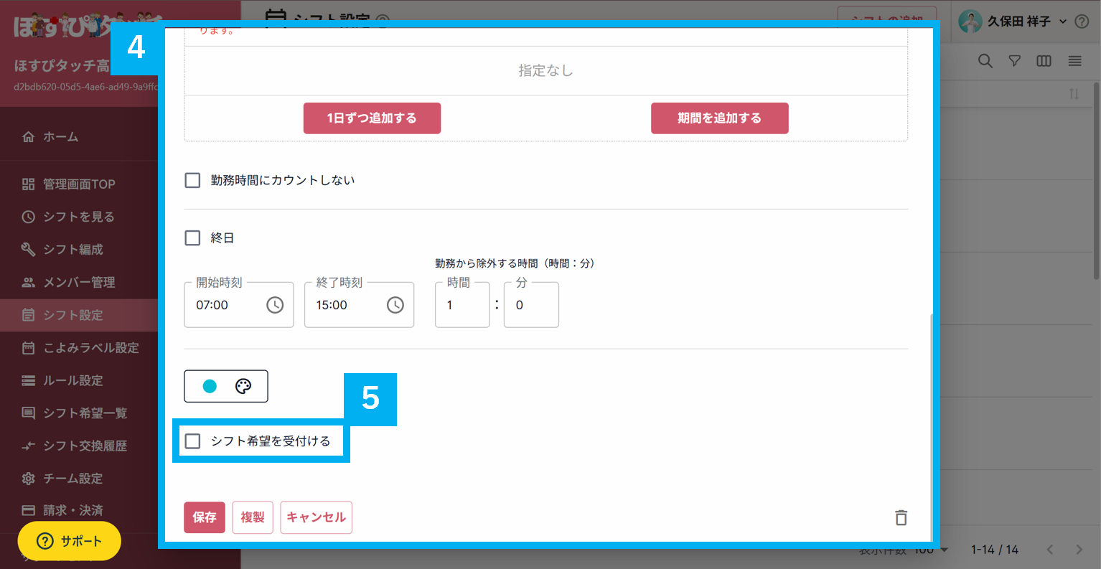Click the list view hamburger icon
1101x569 pixels.
pos(1074,61)
